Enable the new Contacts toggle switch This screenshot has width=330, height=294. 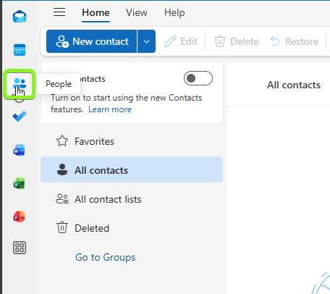coord(198,78)
